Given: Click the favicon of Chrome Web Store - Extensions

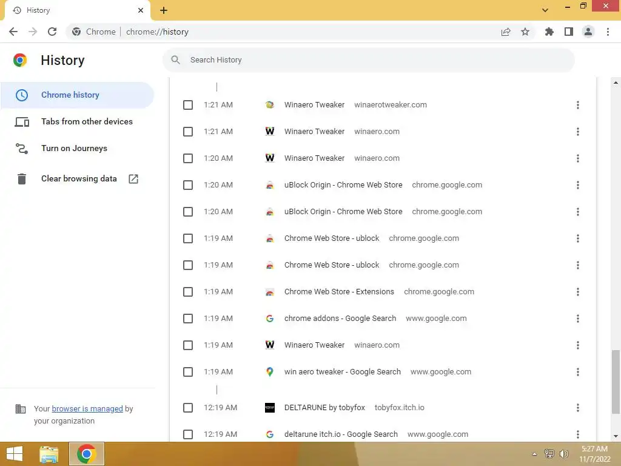Looking at the screenshot, I should click(270, 292).
